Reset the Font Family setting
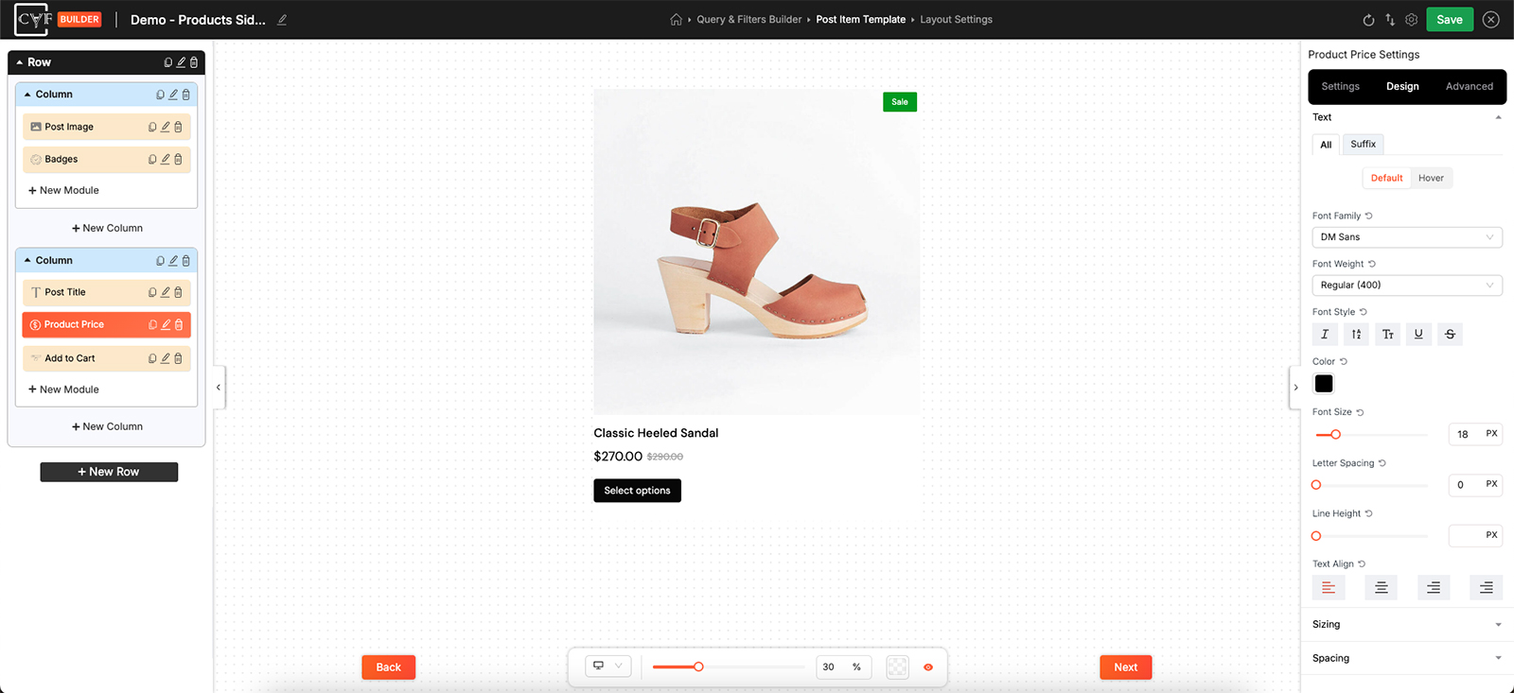1514x693 pixels. 1369,217
